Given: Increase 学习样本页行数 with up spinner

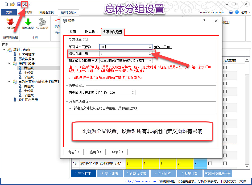Looking at the screenshot, I should pos(150,46).
